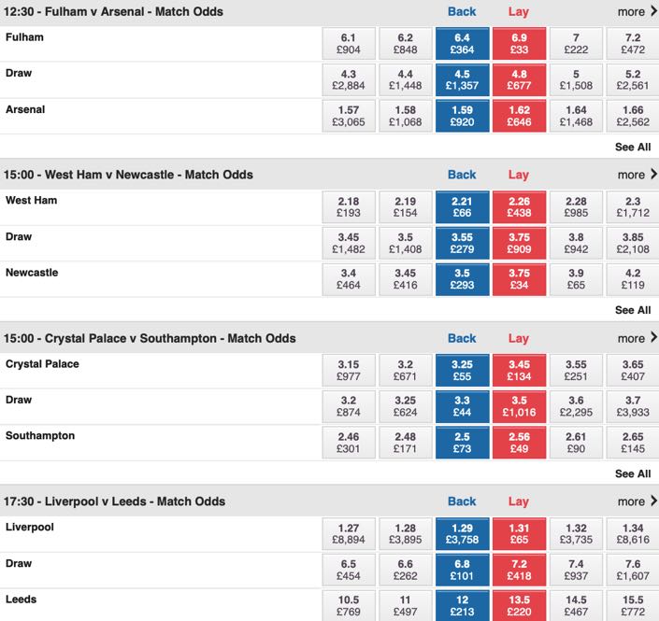See All markets for Fulham v Arsenal
Image resolution: width=659 pixels, height=621 pixels.
pyautogui.click(x=633, y=147)
